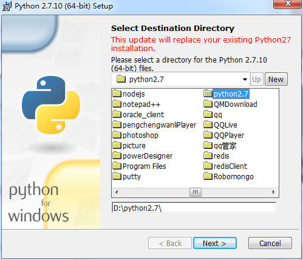Screen dimensions: 303x260
Task: Select the "Robomongo" folder name
Action: [234, 177]
